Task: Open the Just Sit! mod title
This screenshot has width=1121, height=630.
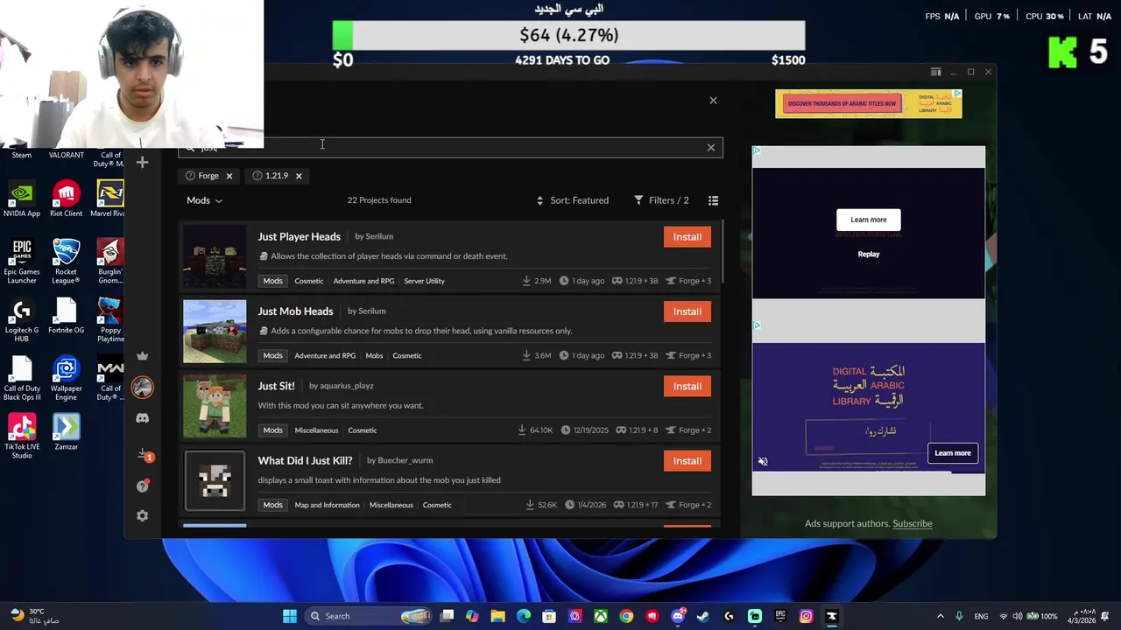Action: pos(276,386)
